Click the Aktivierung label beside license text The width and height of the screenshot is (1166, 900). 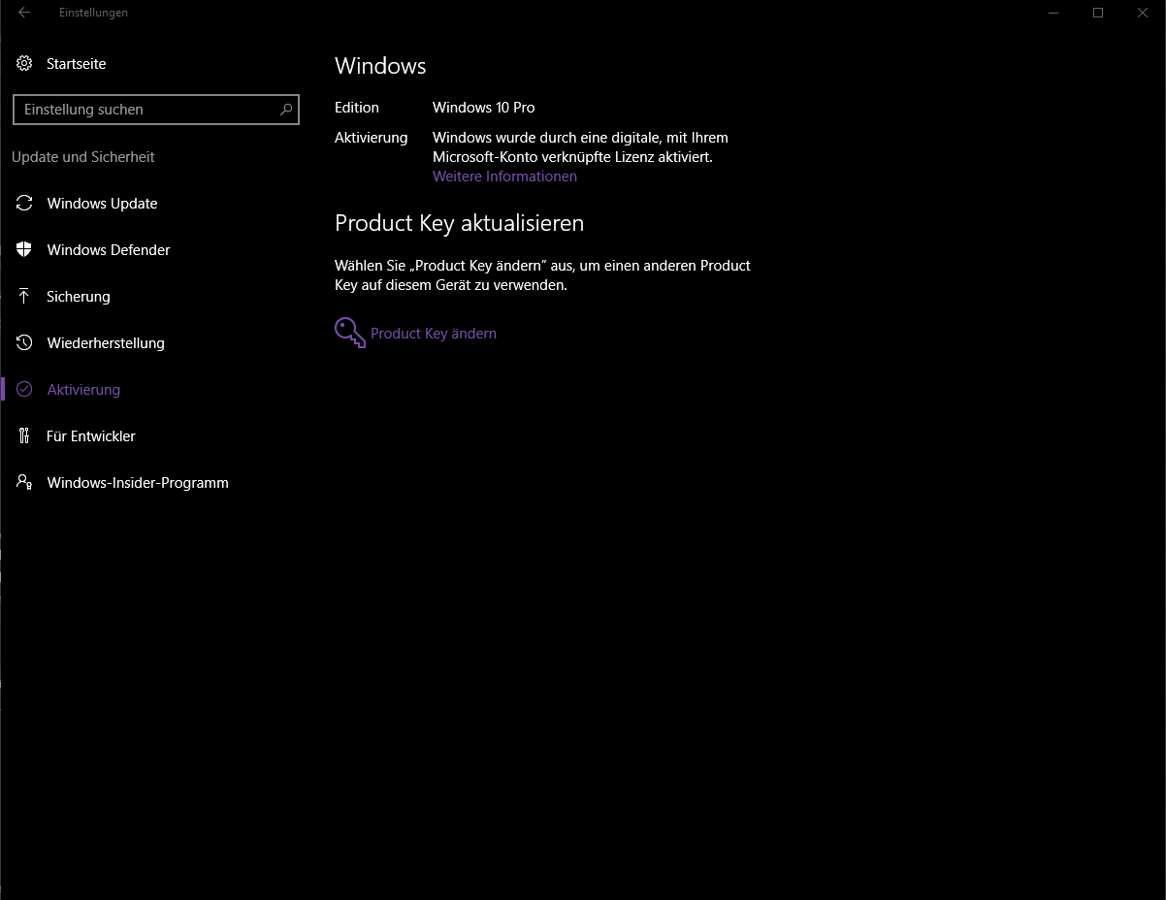click(372, 138)
